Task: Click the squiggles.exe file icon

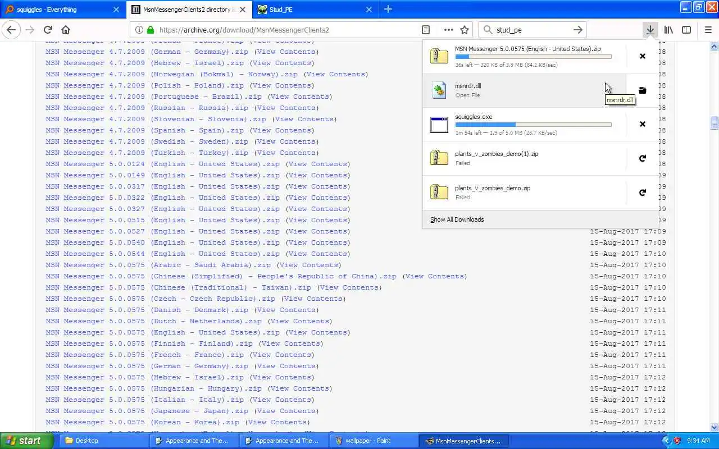Action: tap(439, 124)
